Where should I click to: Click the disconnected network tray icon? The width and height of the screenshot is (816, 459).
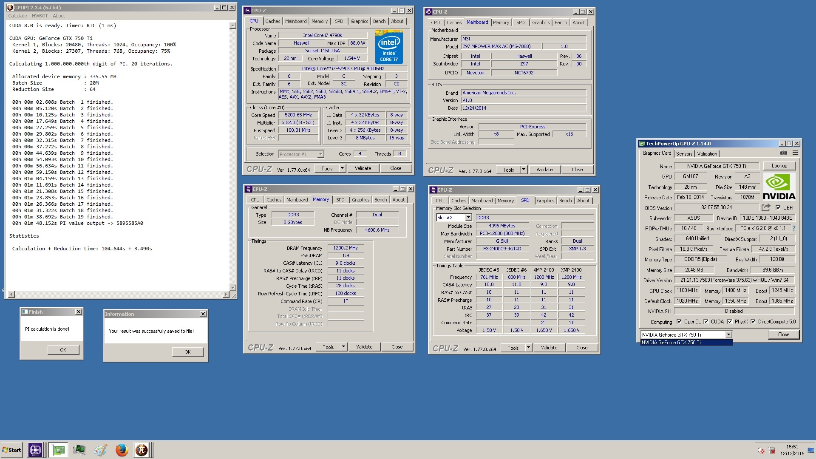(771, 450)
